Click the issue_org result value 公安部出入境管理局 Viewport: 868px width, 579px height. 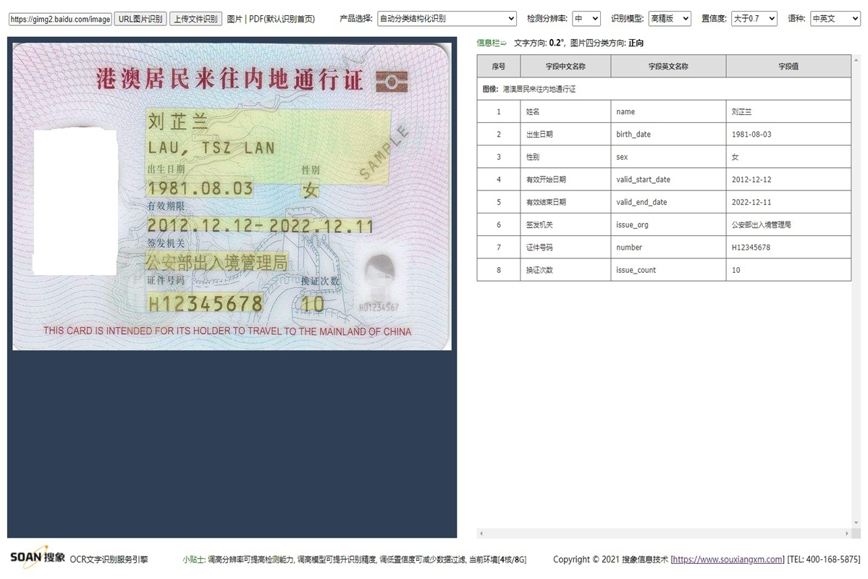(764, 224)
